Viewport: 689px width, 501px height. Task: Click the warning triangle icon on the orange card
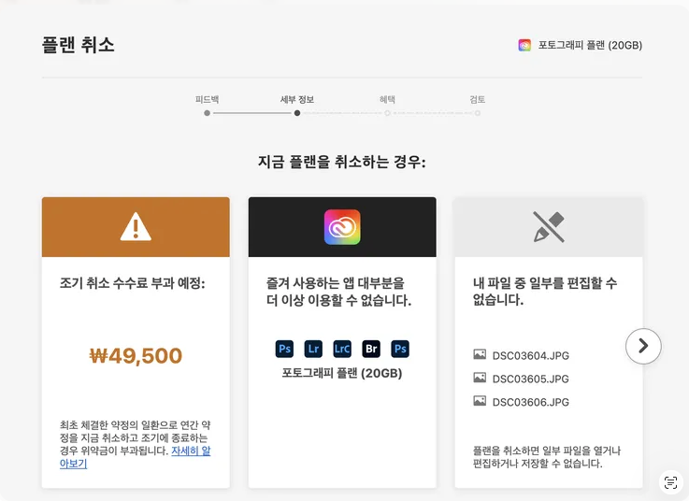click(x=136, y=227)
